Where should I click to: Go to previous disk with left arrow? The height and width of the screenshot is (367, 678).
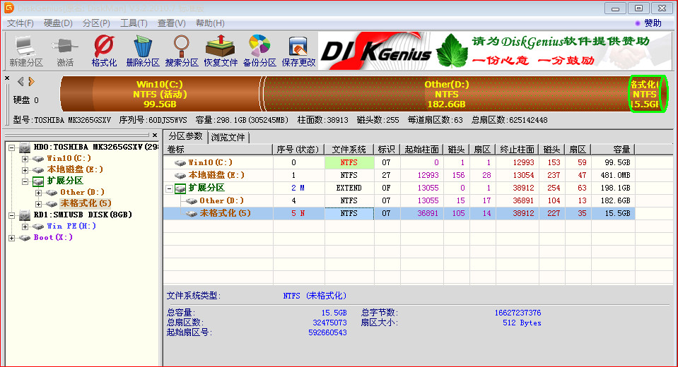pos(21,81)
